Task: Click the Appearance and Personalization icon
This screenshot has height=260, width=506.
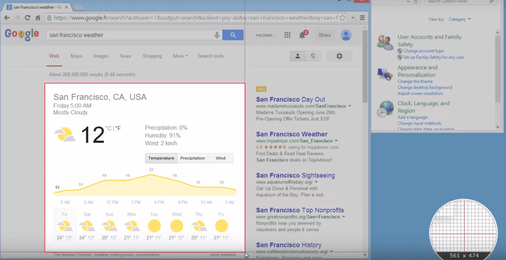Action: (385, 74)
